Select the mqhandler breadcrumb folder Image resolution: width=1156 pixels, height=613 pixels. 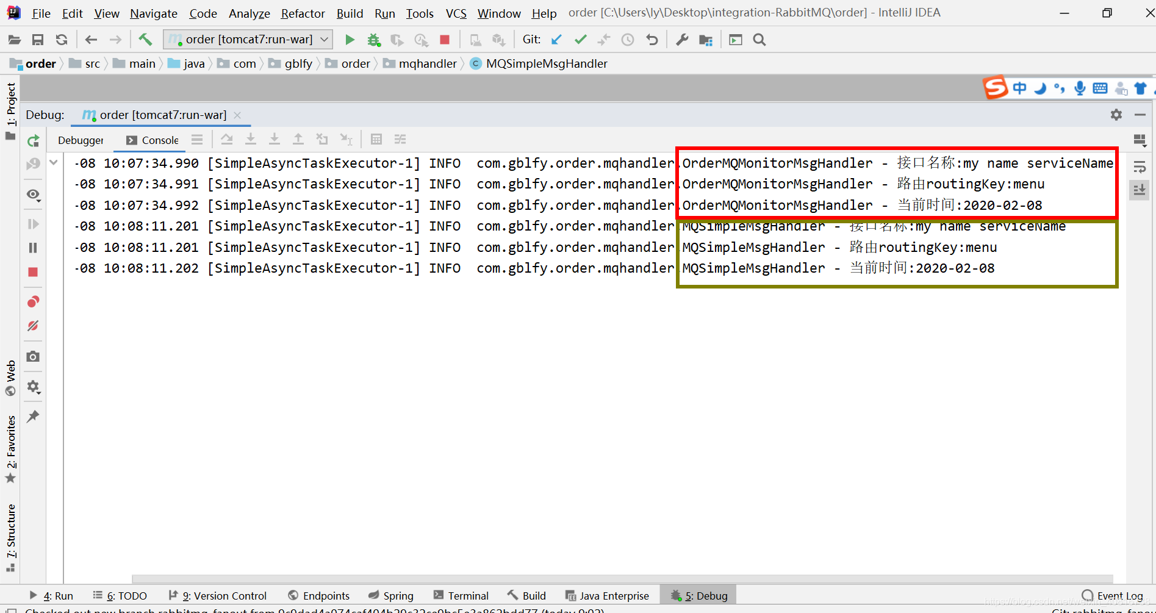pyautogui.click(x=420, y=63)
